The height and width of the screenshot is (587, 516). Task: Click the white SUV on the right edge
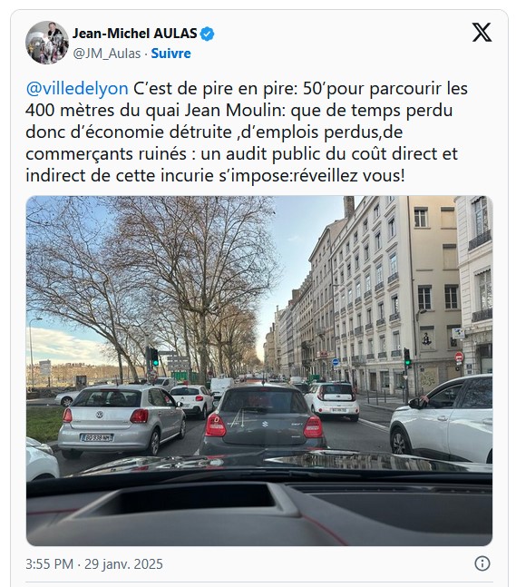442,418
